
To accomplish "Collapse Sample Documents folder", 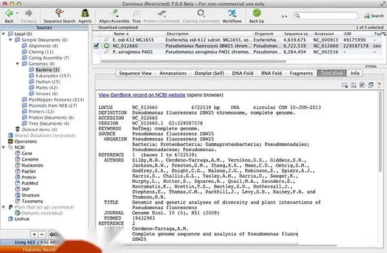I will (x=10, y=40).
